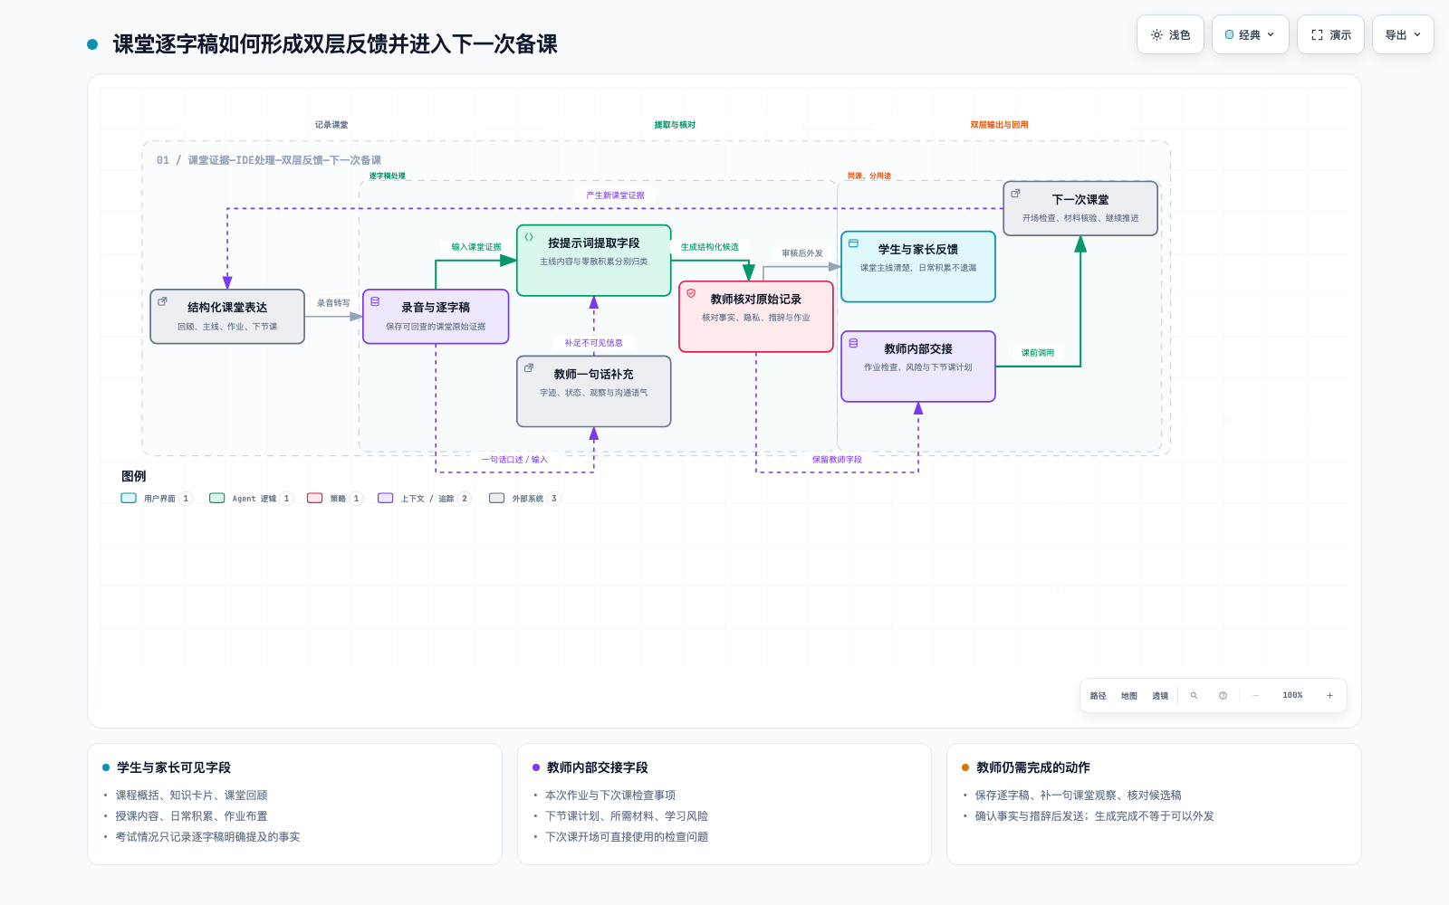This screenshot has width=1449, height=905.
Task: Select the 教师核对原始记录 node
Action: point(756,317)
